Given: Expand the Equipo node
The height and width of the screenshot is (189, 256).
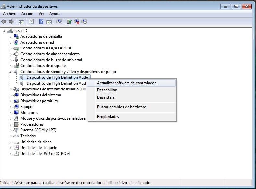Looking at the screenshot, I should pyautogui.click(x=10, y=107).
